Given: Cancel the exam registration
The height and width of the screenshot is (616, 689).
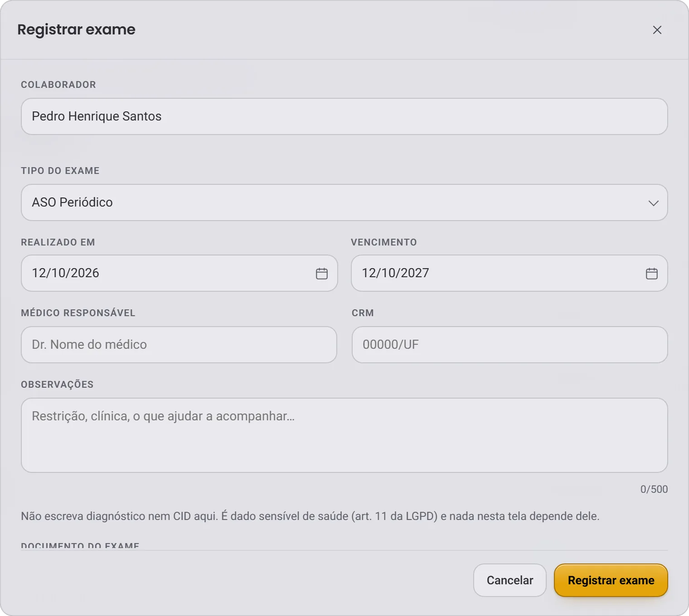Looking at the screenshot, I should click(x=510, y=580).
